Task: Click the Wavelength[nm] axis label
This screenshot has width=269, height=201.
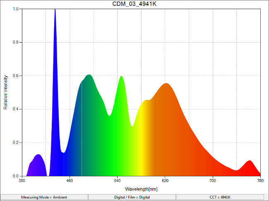Action: point(141,189)
